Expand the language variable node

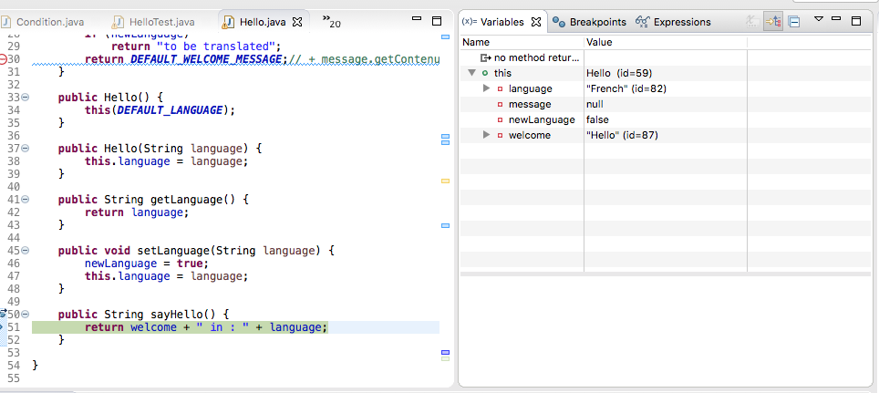(487, 88)
